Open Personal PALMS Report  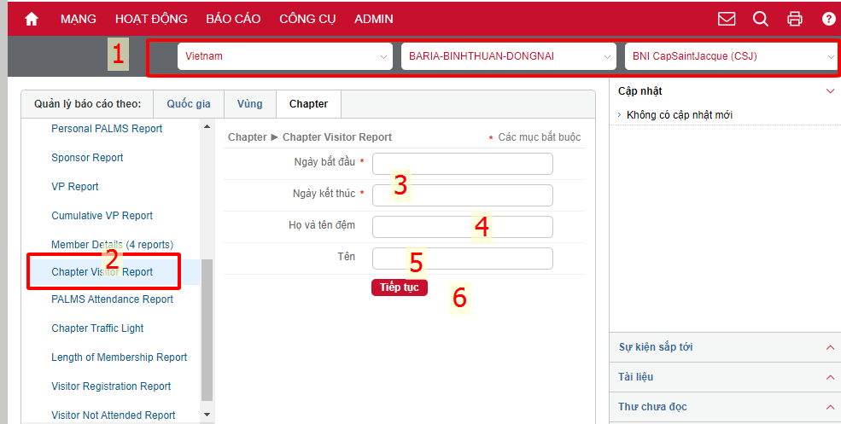(x=107, y=129)
